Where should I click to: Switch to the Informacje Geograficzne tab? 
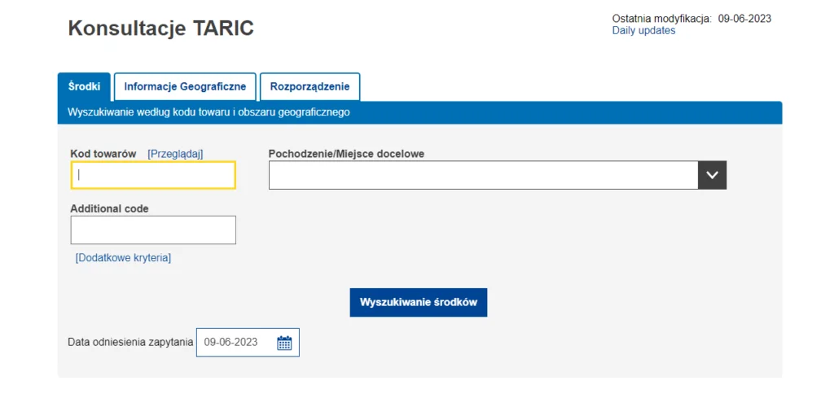(x=185, y=86)
